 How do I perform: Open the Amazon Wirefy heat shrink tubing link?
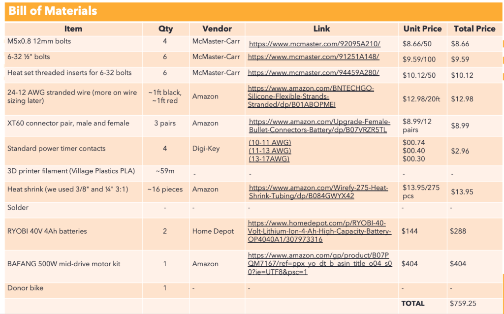point(318,192)
